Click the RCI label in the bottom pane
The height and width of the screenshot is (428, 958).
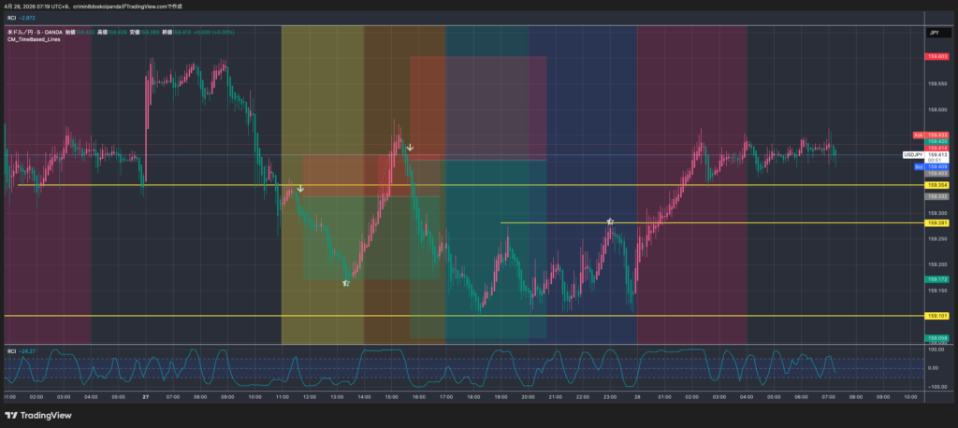click(x=11, y=350)
